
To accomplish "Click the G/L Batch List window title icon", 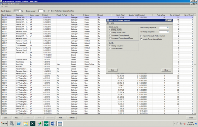I will pos(1,4).
